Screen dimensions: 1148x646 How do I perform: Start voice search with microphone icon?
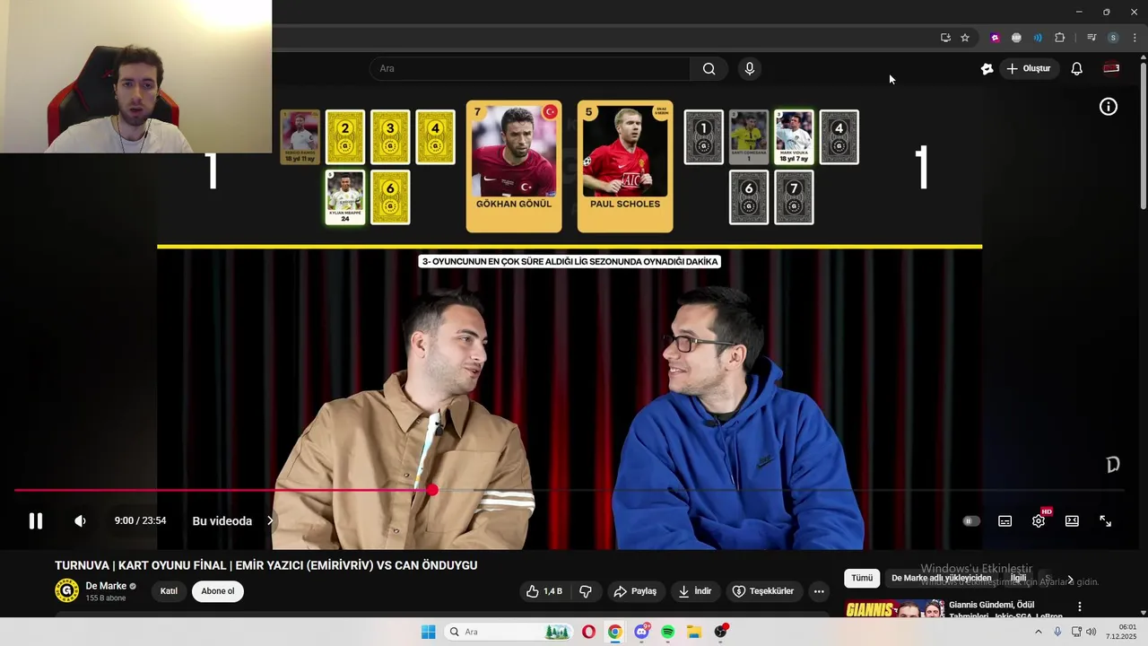coord(750,68)
